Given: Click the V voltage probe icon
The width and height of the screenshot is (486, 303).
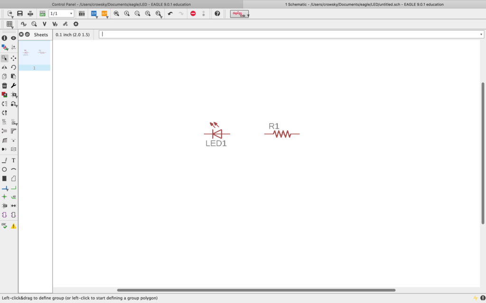Looking at the screenshot, I should pos(44,24).
